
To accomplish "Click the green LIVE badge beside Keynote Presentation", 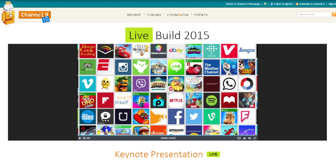I will tap(213, 154).
